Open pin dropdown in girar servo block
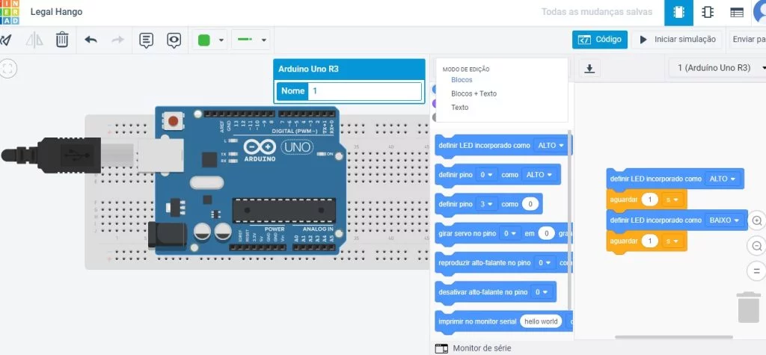766x355 pixels. (510, 233)
